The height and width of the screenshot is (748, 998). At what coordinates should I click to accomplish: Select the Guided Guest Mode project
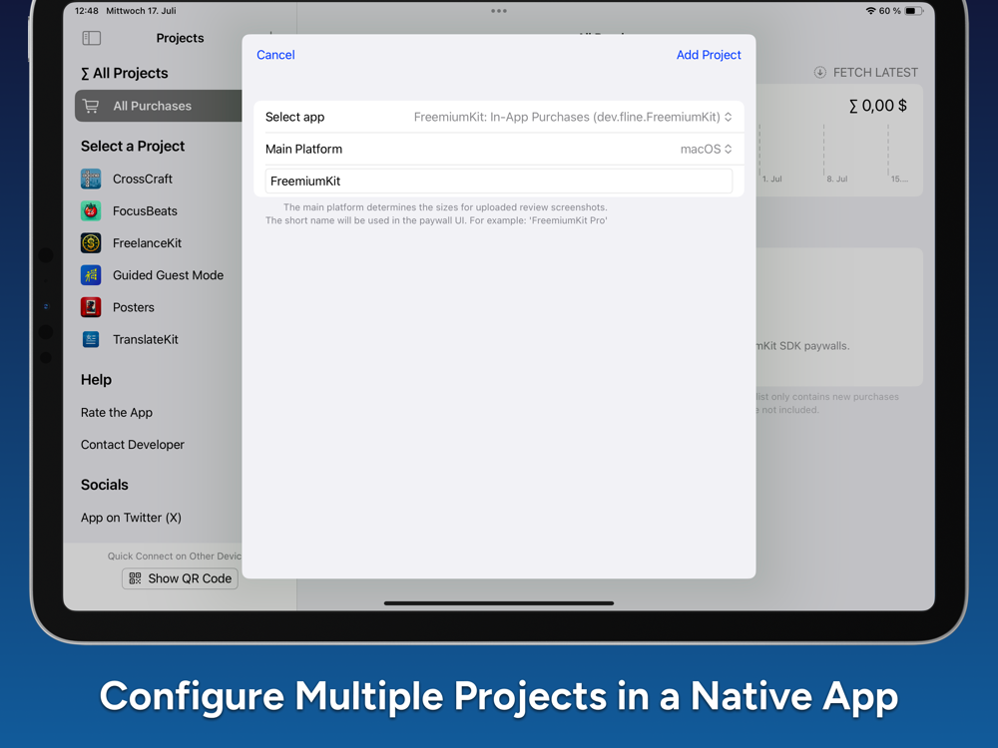168,275
